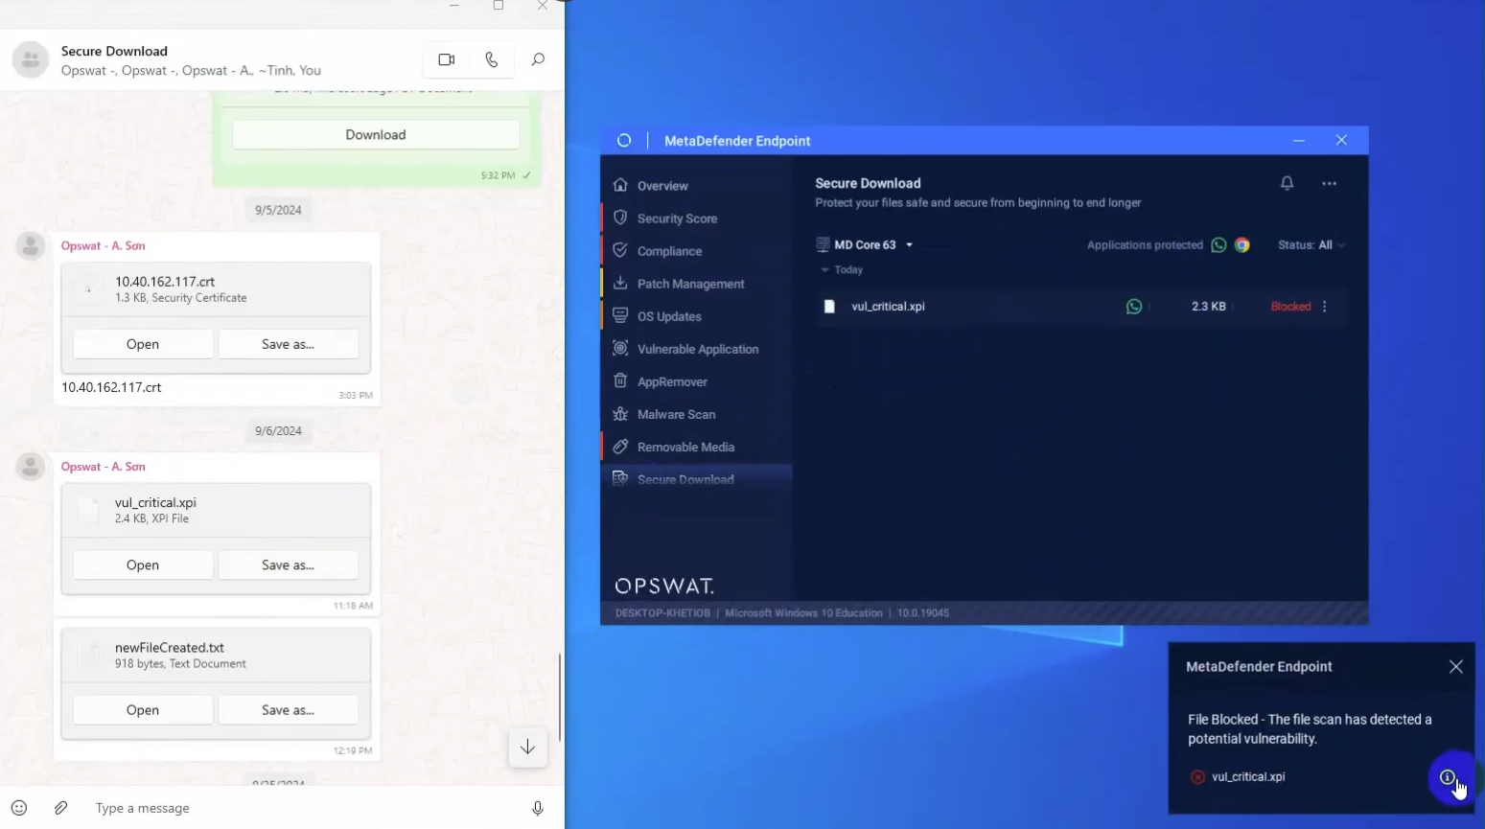
Task: Click the WhatsApp icon in vul_critical.xpi row
Action: [1134, 307]
